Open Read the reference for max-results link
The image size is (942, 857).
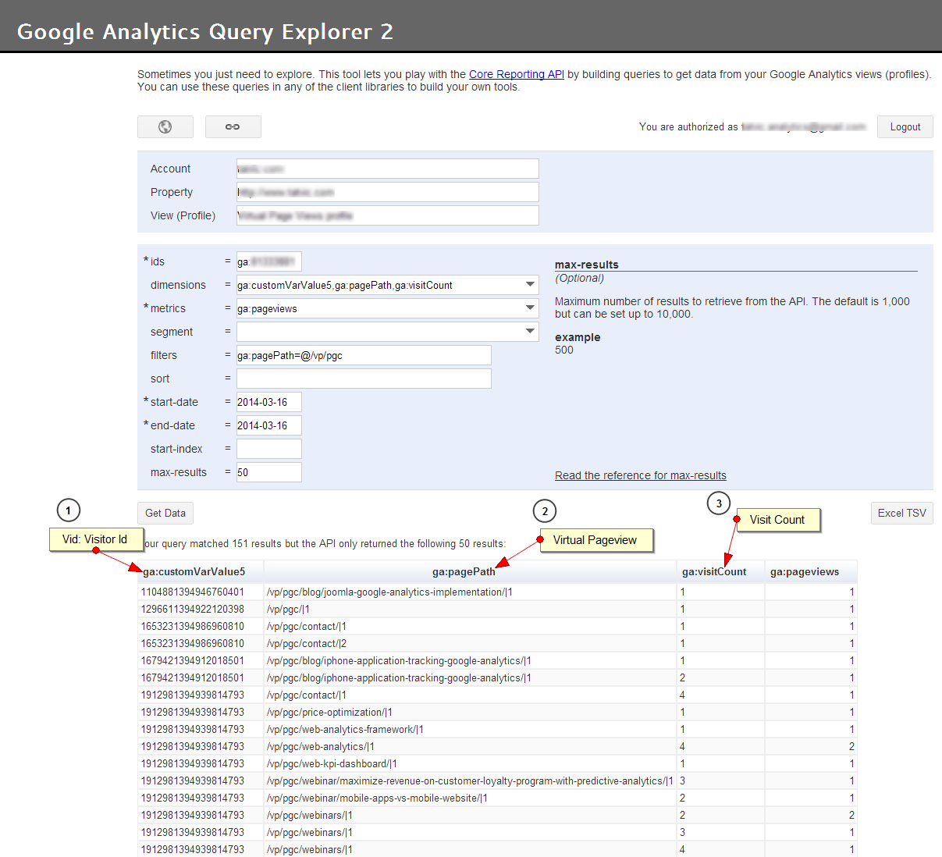click(x=641, y=475)
